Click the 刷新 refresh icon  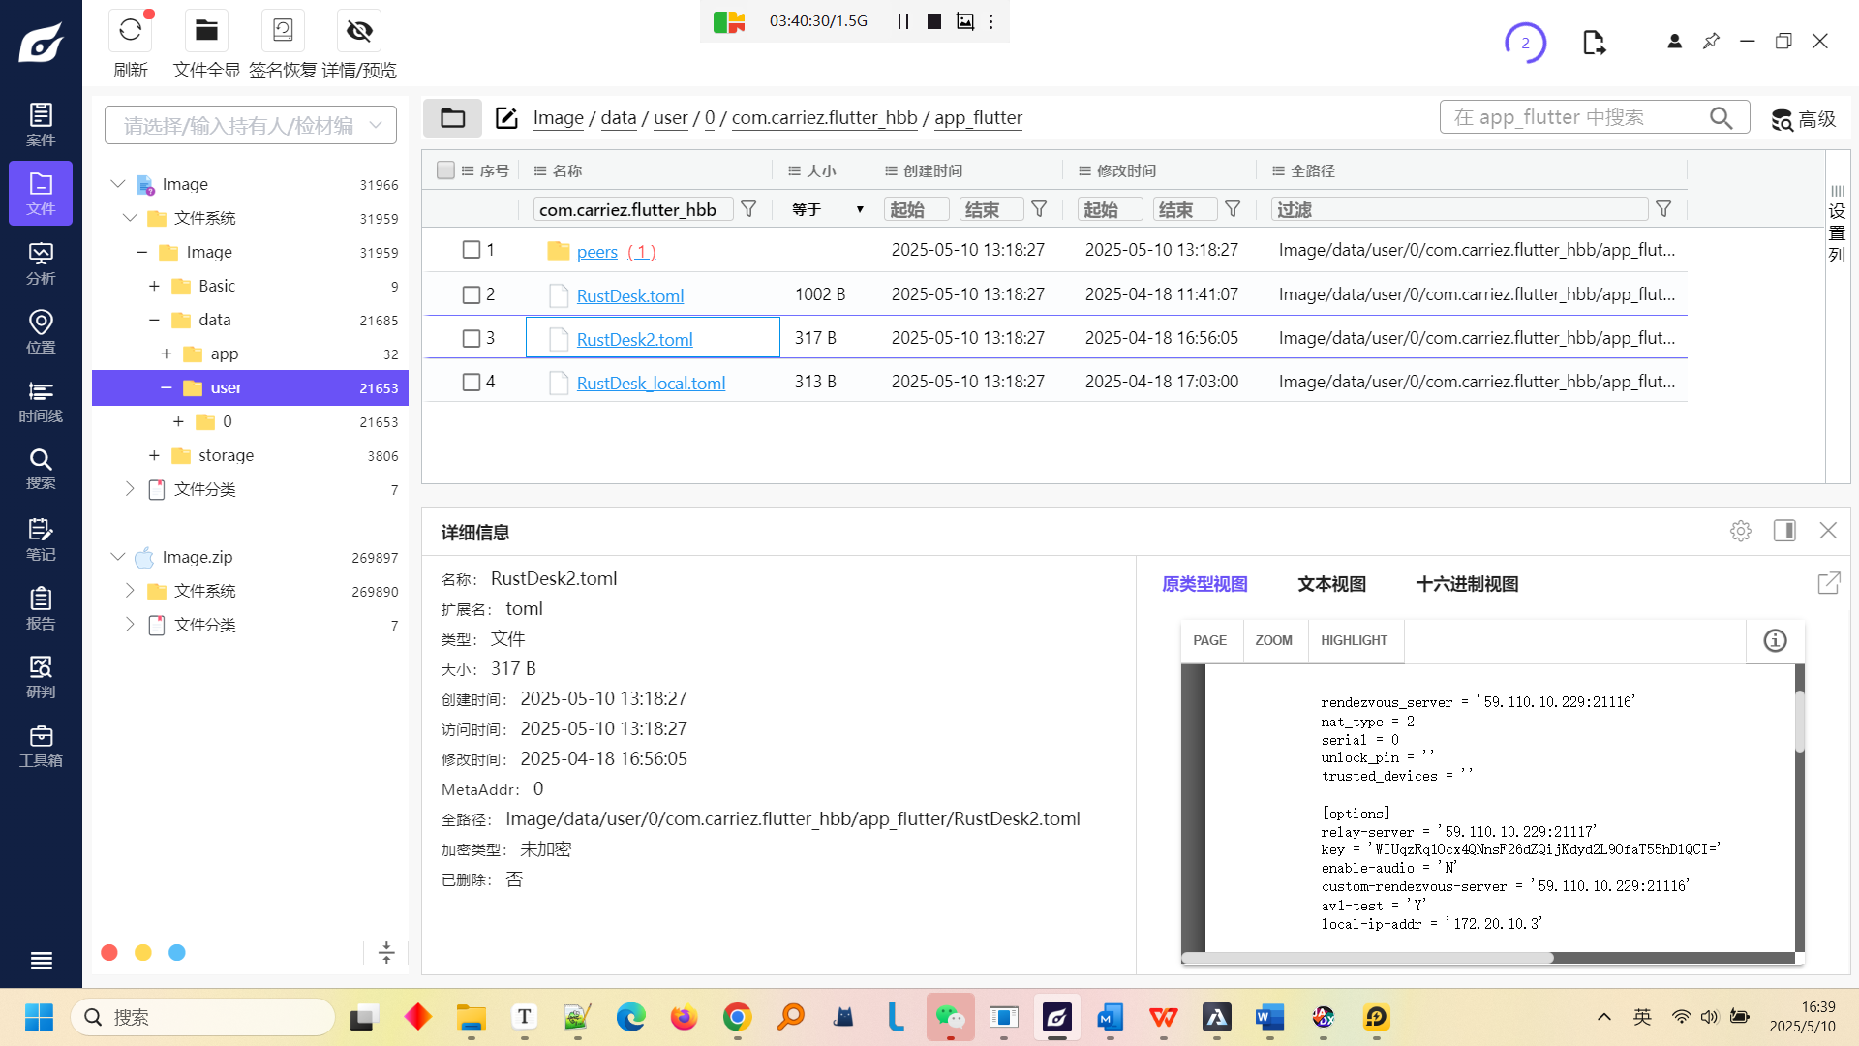pyautogui.click(x=131, y=31)
